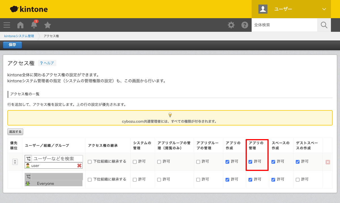Viewport: 340px width, 203px height.
Task: Open the ヘルプ link beside アクセス権
Action: point(47,63)
